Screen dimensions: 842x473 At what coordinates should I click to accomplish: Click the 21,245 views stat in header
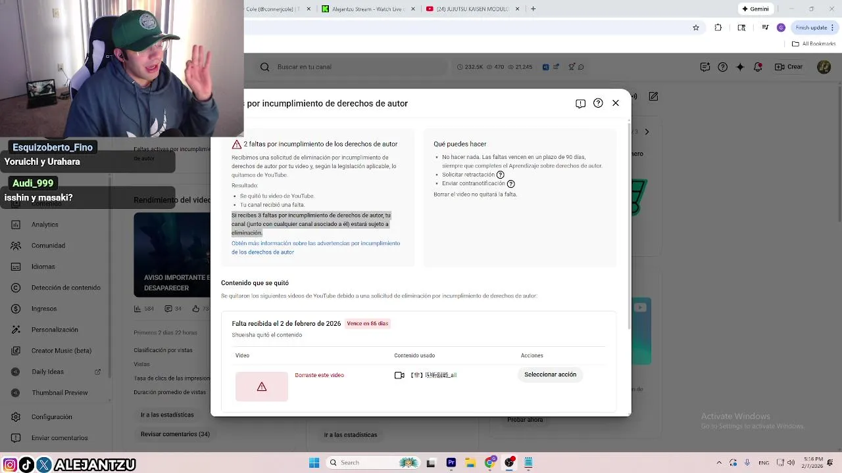(520, 67)
